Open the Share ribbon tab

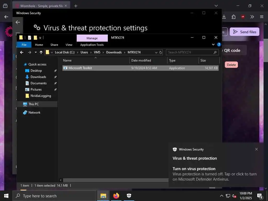pos(54,45)
